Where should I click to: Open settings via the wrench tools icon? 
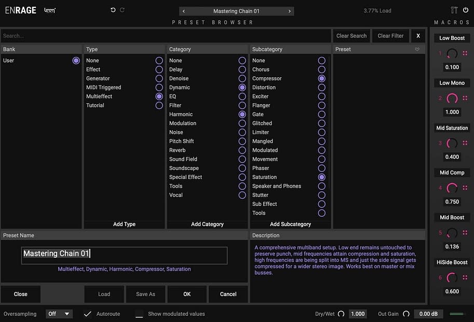pyautogui.click(x=455, y=10)
